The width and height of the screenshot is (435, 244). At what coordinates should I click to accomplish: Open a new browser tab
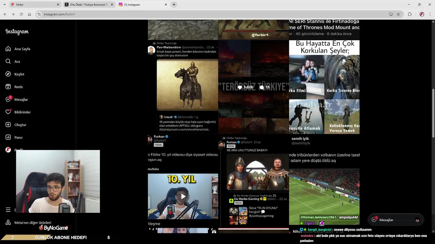tap(174, 5)
